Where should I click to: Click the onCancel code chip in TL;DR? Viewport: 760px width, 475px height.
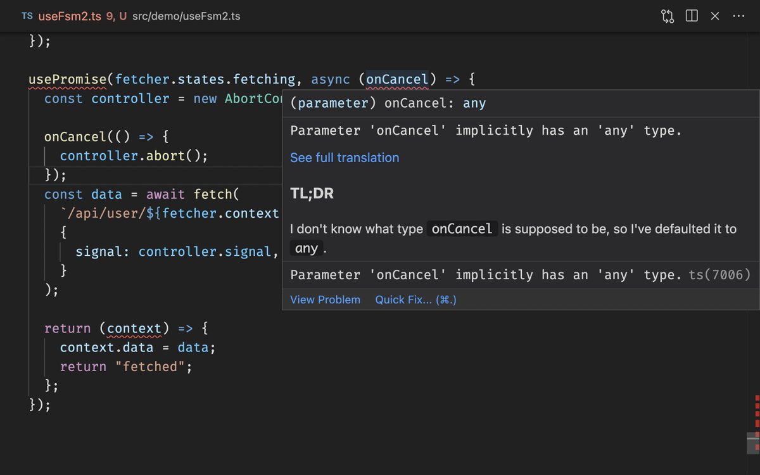(462, 229)
